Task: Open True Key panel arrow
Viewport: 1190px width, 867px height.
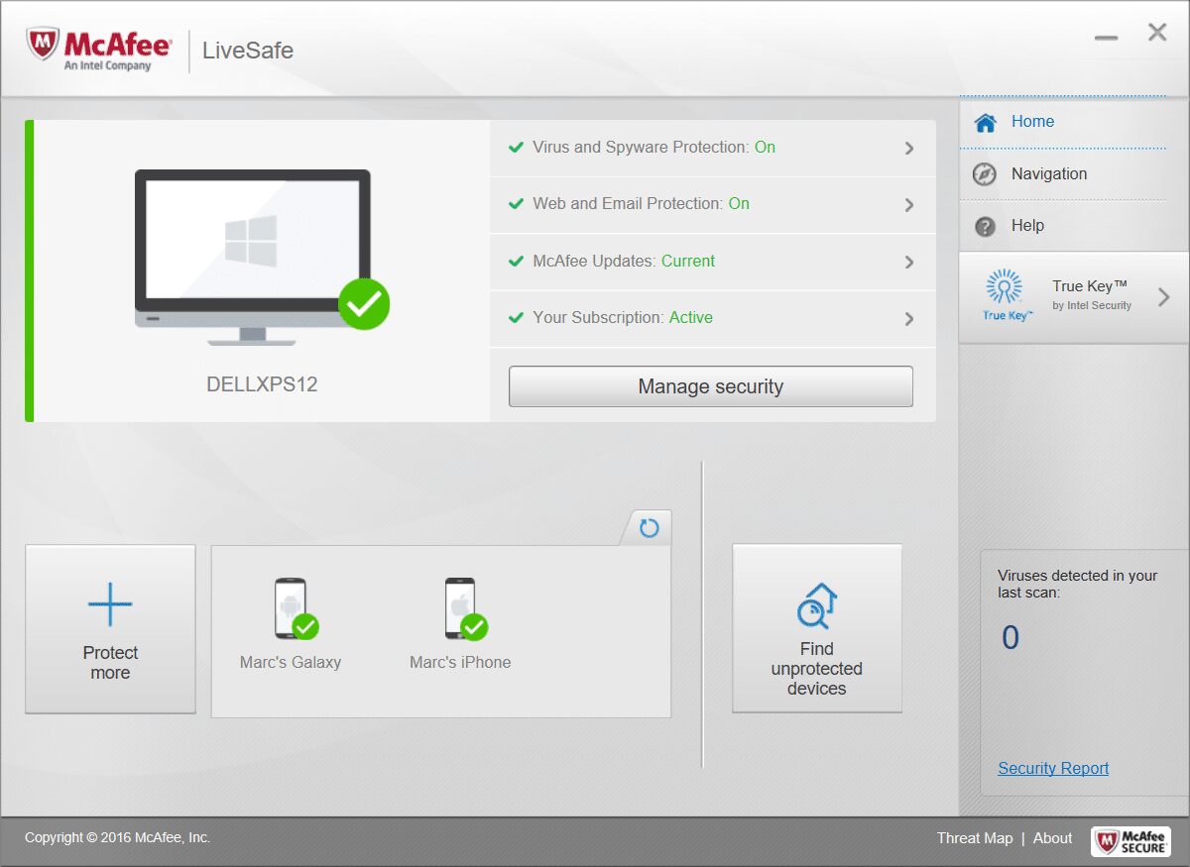Action: pyautogui.click(x=1164, y=296)
